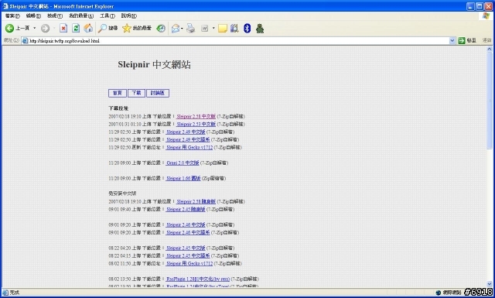Open Favorites via the yellow star icon
Screen dimensions: 495x298
pyautogui.click(x=127, y=28)
